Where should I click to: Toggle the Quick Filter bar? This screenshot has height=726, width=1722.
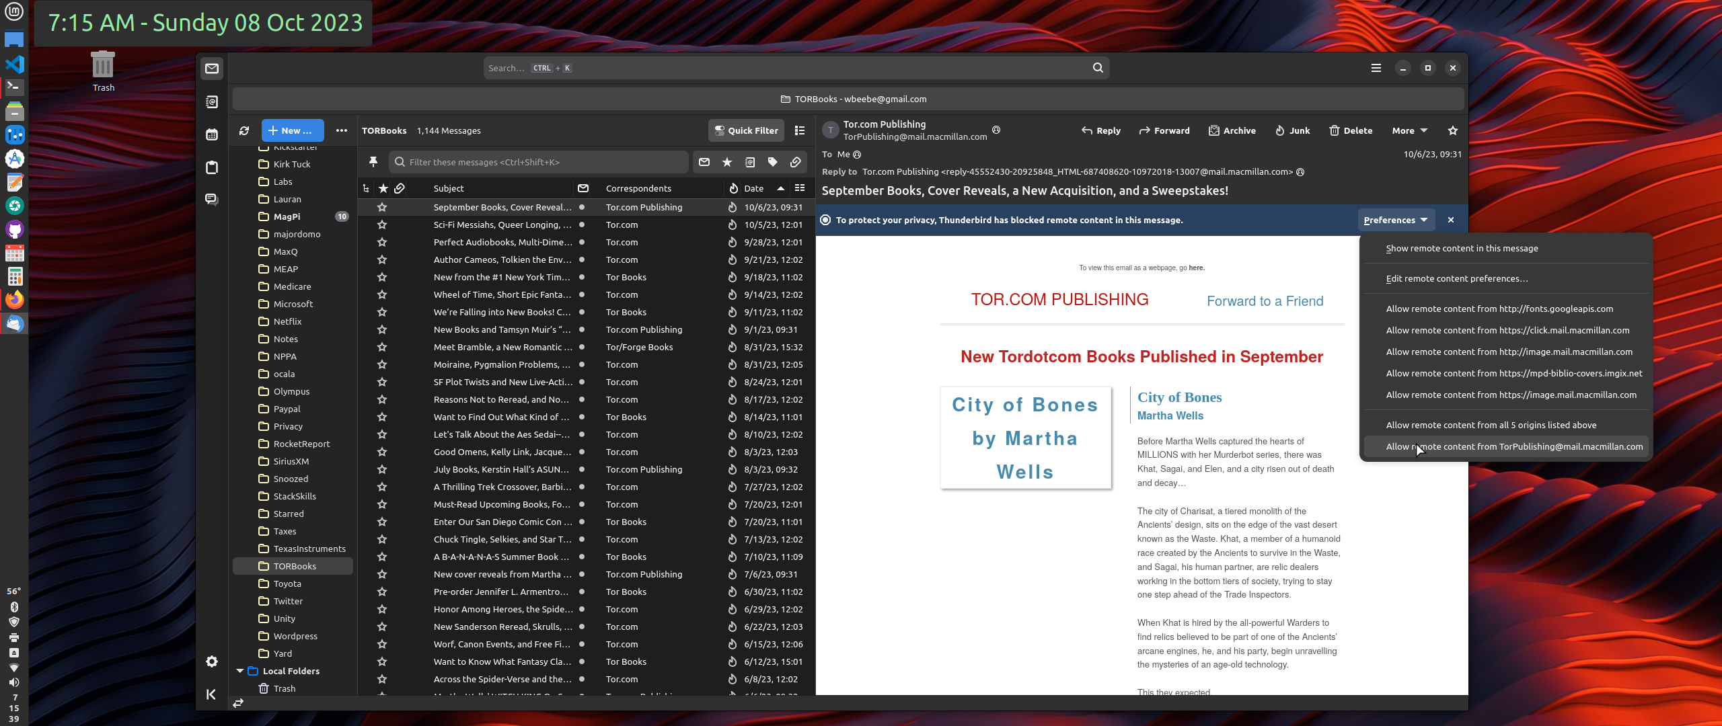coord(747,130)
